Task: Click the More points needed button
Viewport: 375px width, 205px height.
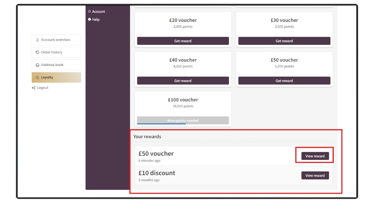Action: pyautogui.click(x=183, y=120)
